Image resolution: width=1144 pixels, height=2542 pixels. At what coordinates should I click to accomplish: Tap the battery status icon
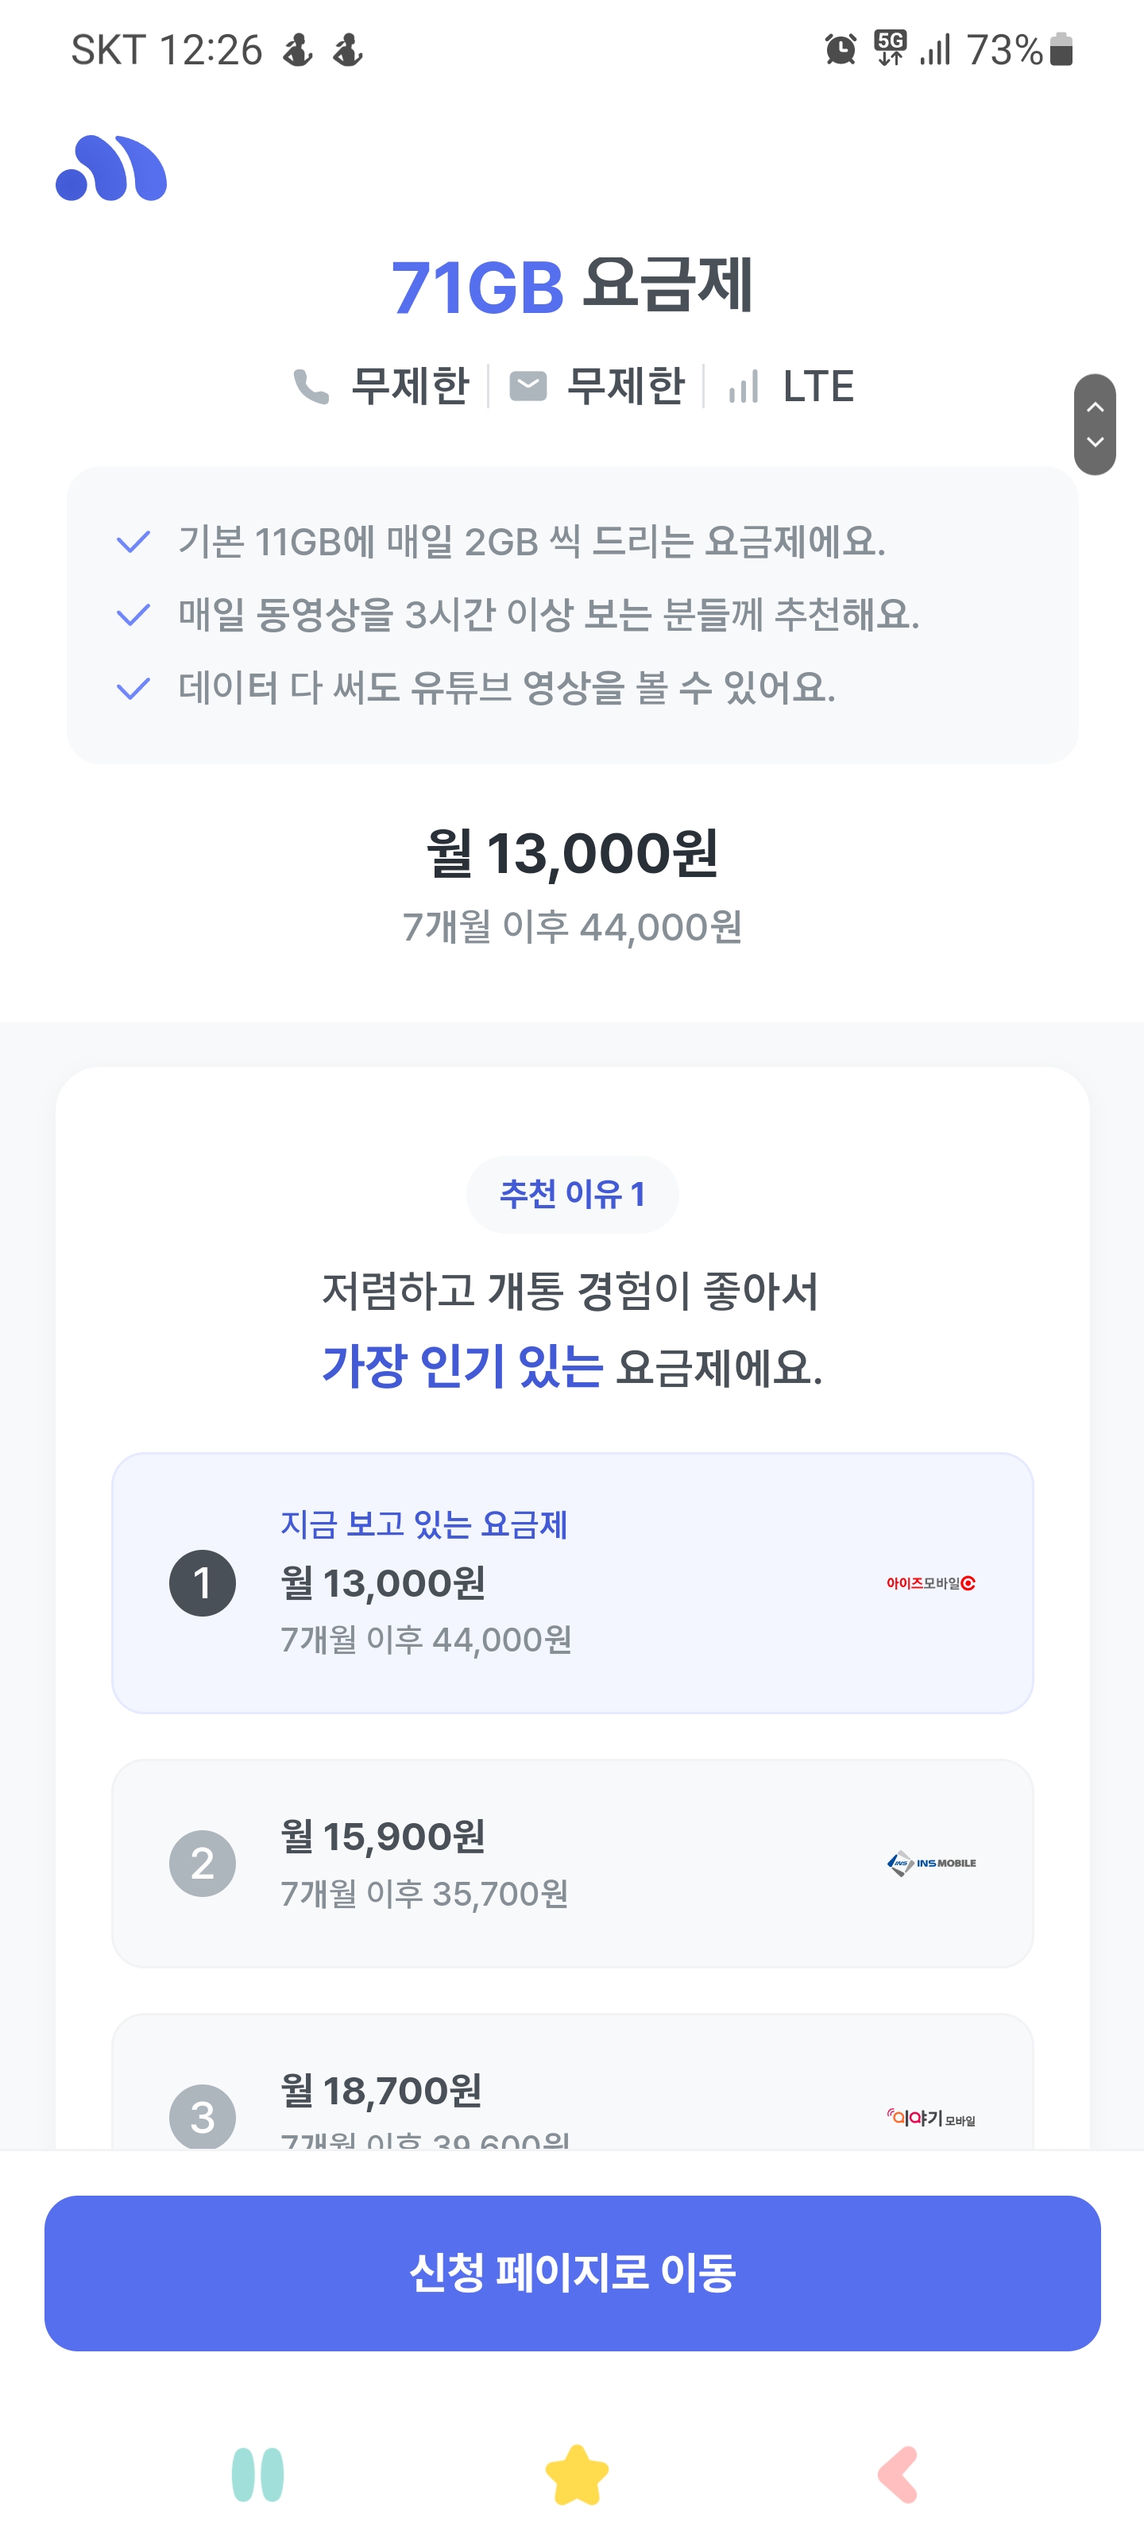[x=1061, y=48]
